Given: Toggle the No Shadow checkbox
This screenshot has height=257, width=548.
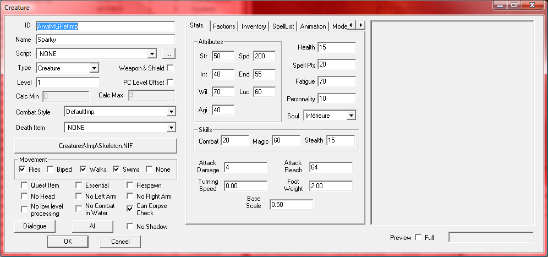Looking at the screenshot, I should 130,226.
